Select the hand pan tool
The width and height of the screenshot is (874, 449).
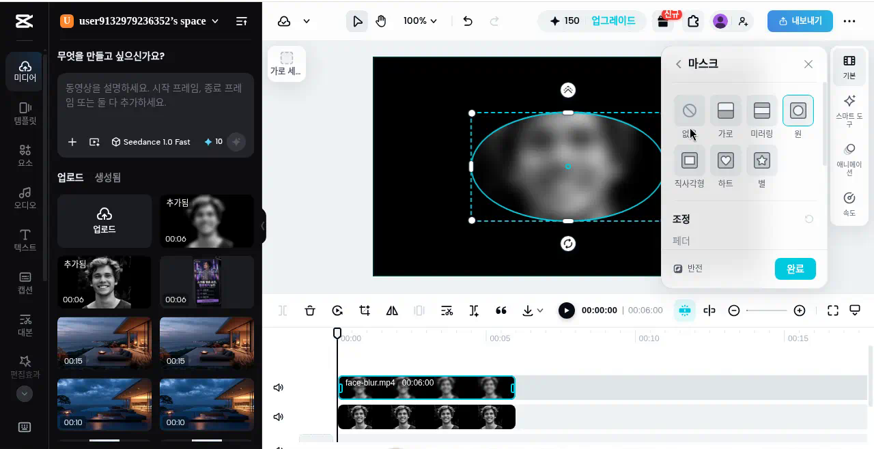(381, 21)
